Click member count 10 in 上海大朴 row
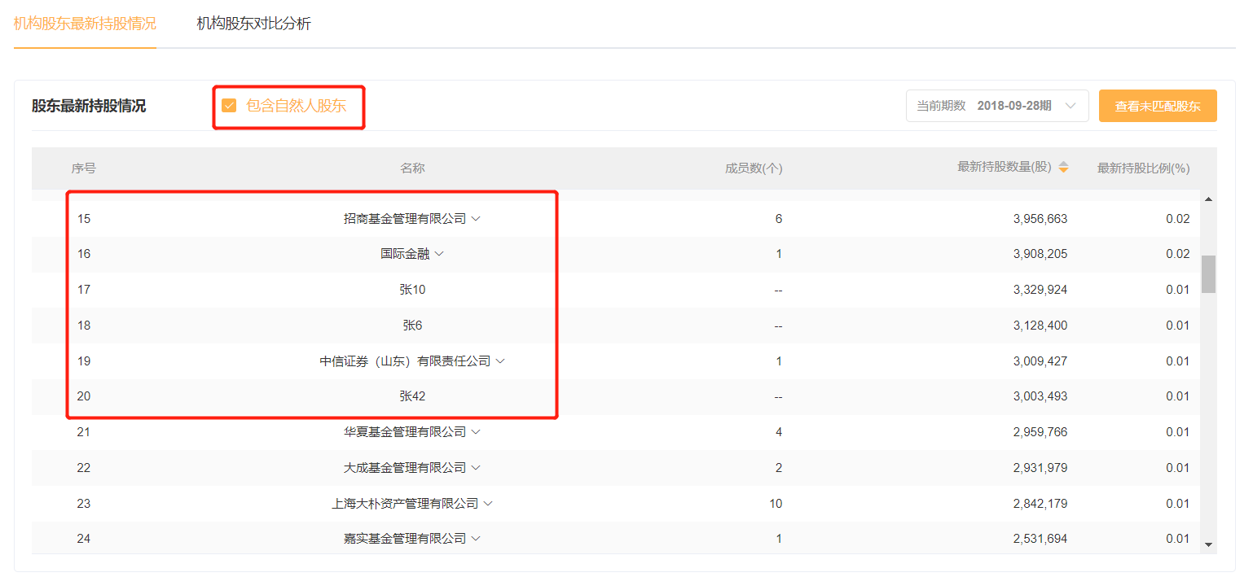Viewport: 1253px width, 577px height. (776, 504)
